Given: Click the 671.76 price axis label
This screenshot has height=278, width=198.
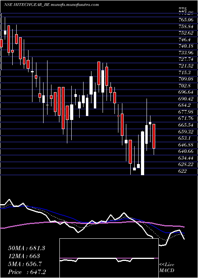Looking at the screenshot, I should click(186, 118).
